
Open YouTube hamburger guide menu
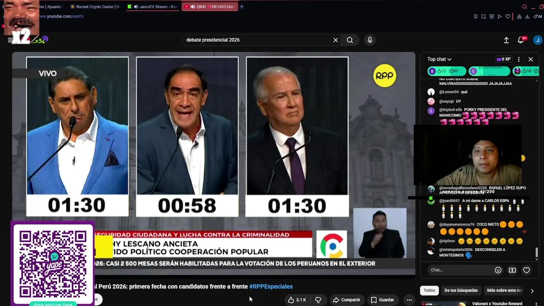tap(9, 40)
